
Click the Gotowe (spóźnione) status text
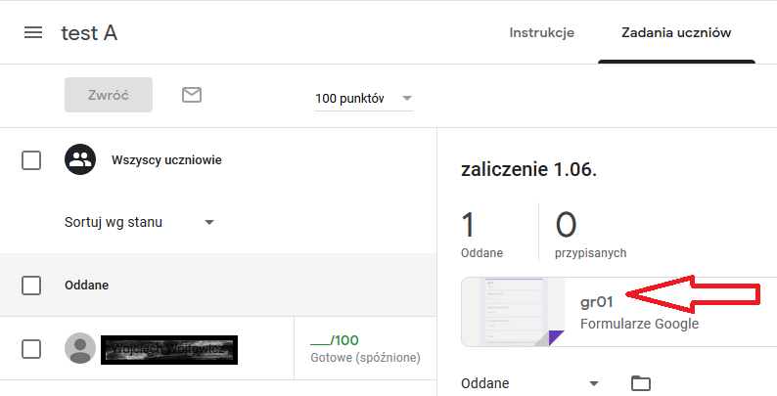365,358
